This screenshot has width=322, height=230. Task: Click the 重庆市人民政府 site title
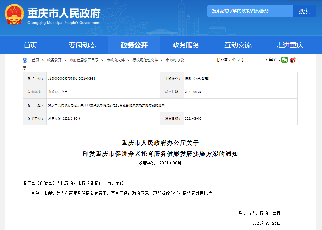64,13
